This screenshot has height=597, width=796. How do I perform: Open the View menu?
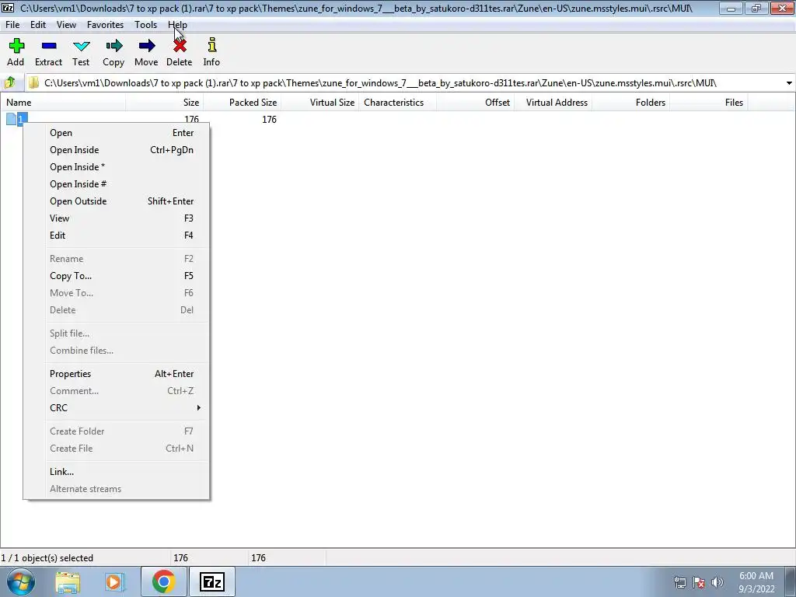(67, 24)
